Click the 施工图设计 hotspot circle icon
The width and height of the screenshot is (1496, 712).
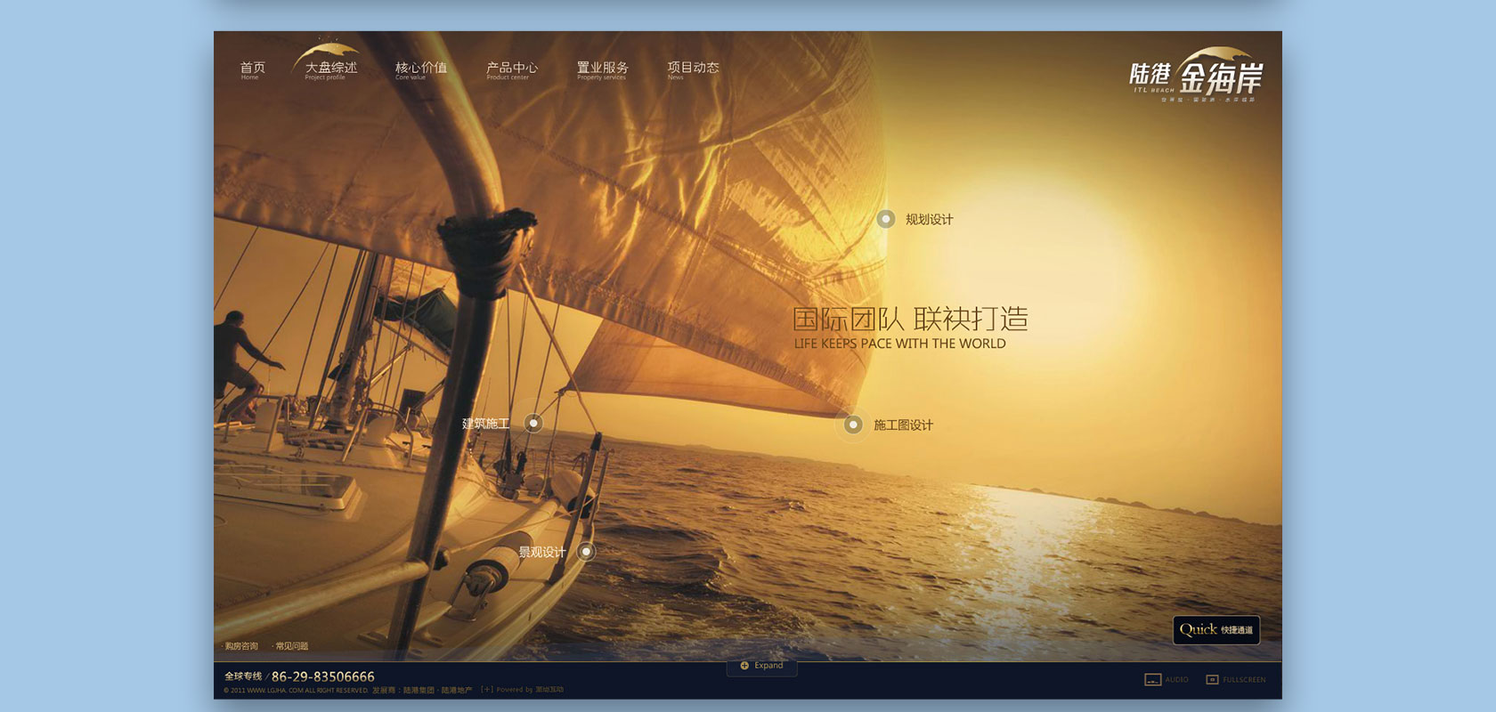[853, 425]
